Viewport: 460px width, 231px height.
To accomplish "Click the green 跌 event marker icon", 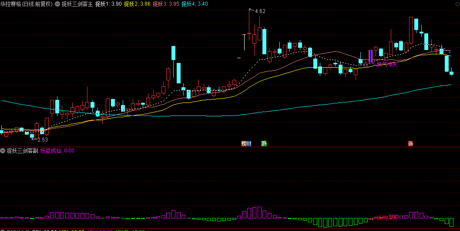I will point(264,143).
